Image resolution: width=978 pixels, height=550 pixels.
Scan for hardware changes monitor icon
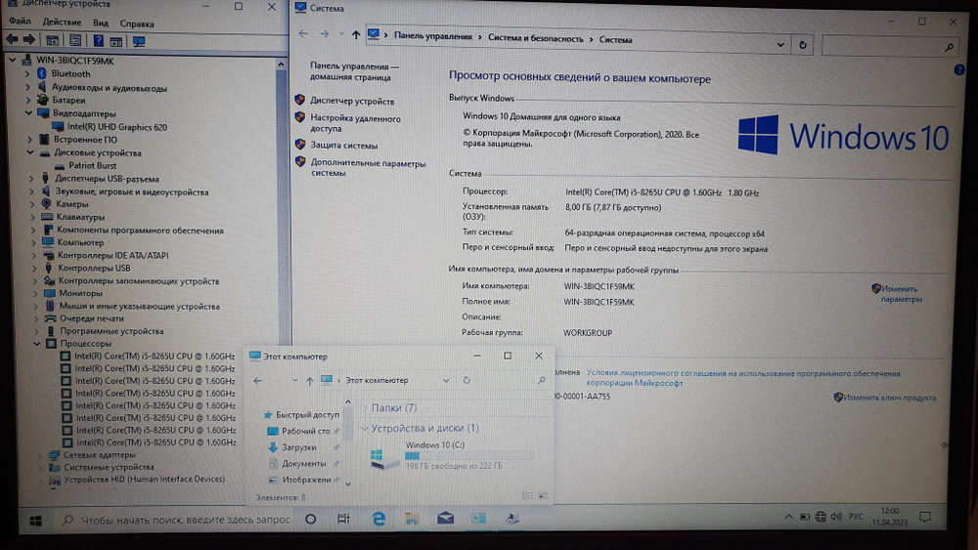pos(139,42)
